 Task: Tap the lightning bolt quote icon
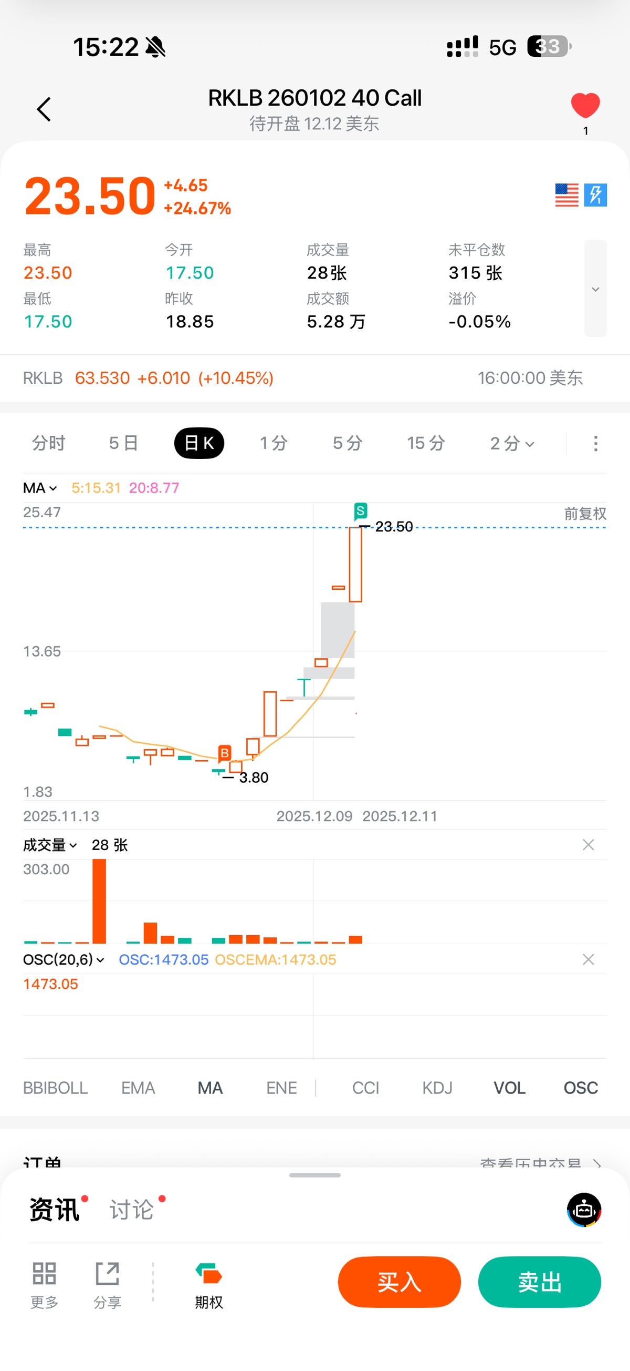[595, 195]
